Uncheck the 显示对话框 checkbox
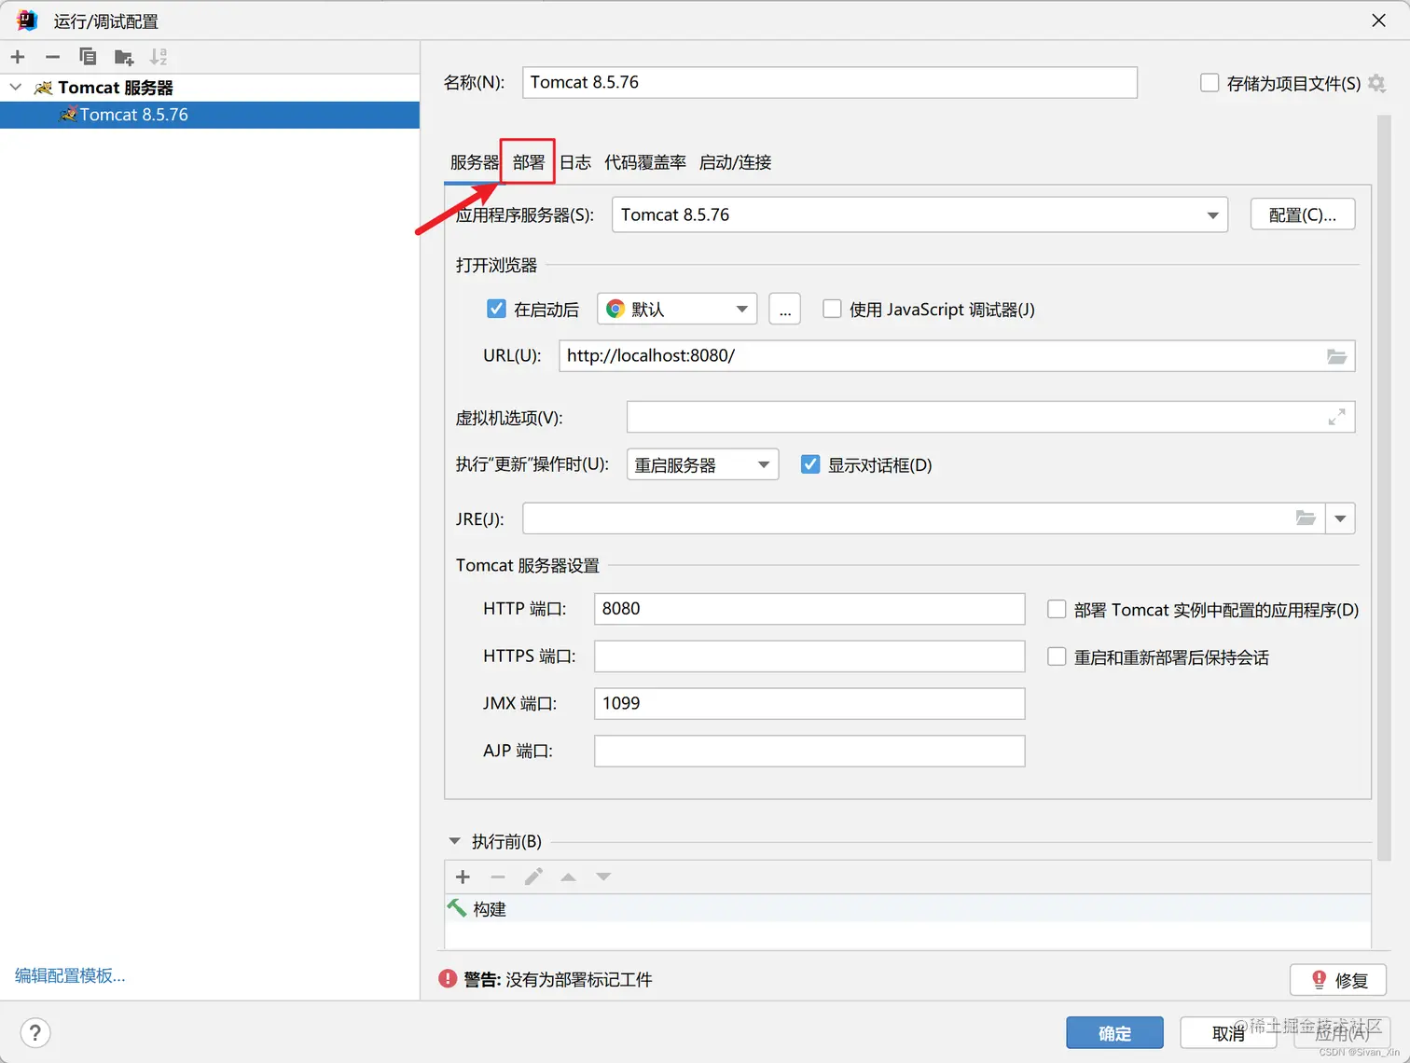 pos(810,464)
